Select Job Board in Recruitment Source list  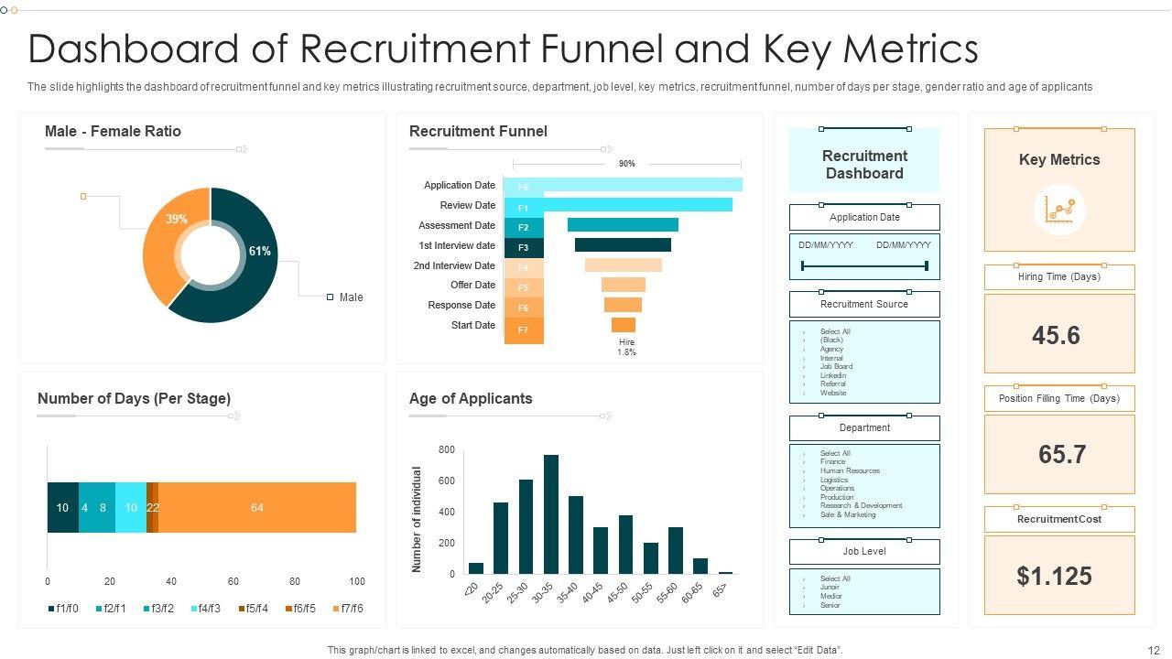(x=836, y=366)
